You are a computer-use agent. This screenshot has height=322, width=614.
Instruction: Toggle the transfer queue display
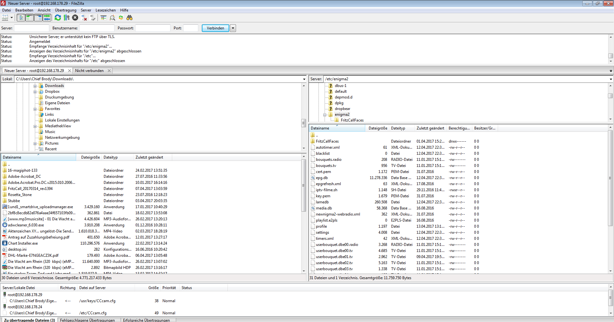pos(47,18)
